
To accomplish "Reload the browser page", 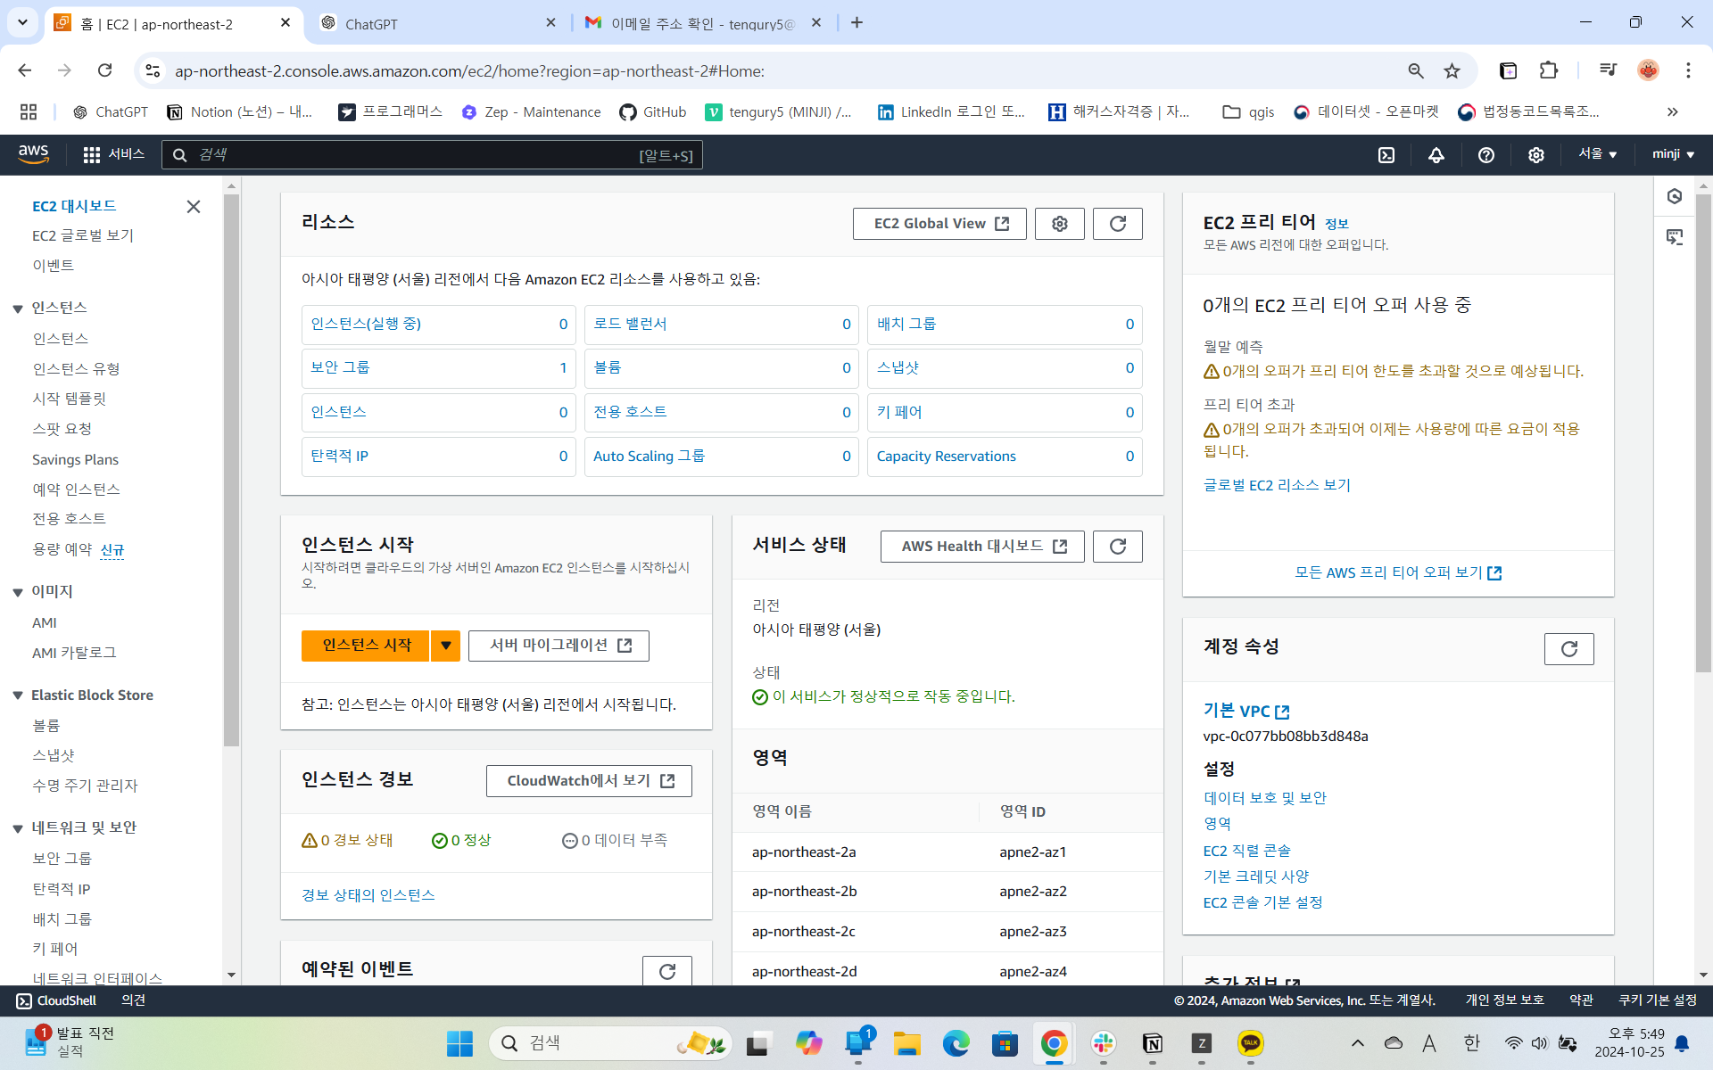I will click(105, 70).
